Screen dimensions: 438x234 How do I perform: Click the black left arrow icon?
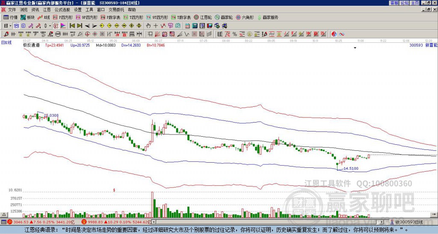87,26
